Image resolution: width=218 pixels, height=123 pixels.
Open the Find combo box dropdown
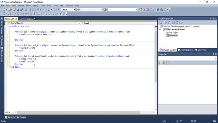[x=136, y=10]
